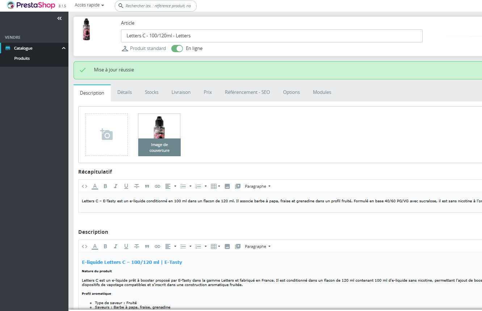Switch to the Détails tab
The image size is (482, 311).
point(125,92)
